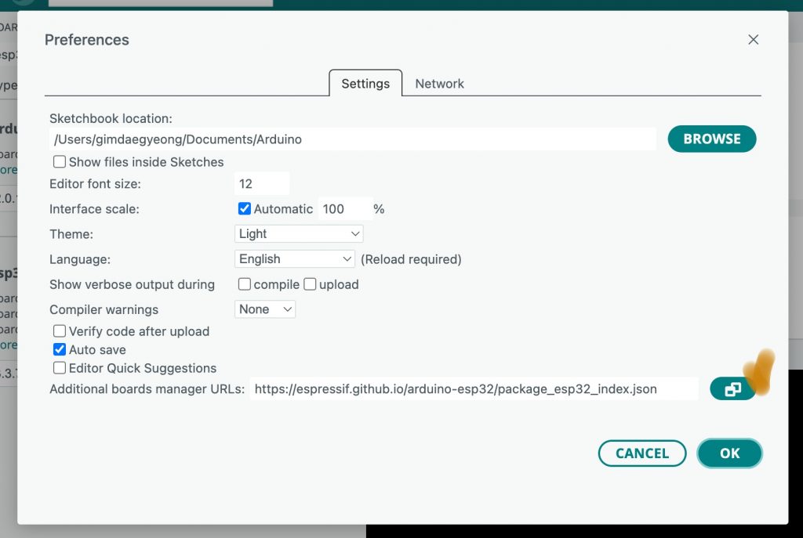803x538 pixels.
Task: Toggle verbose output during compile
Action: pyautogui.click(x=245, y=284)
